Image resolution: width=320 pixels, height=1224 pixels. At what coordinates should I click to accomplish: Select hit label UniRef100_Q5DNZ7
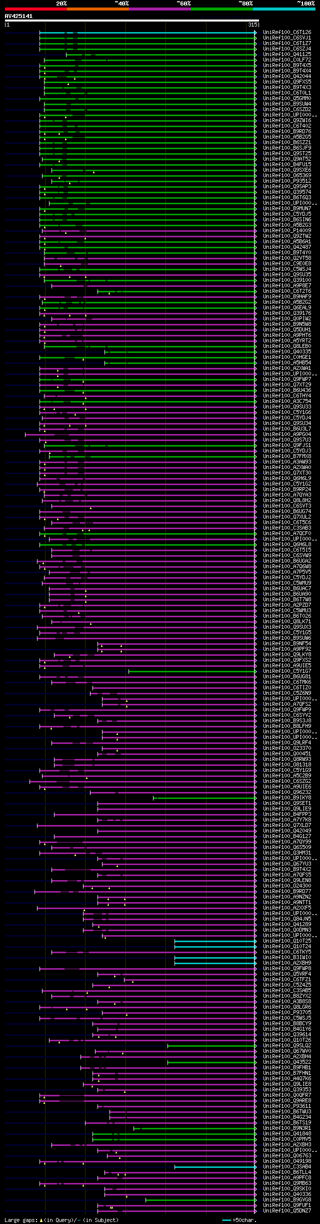click(287, 1211)
